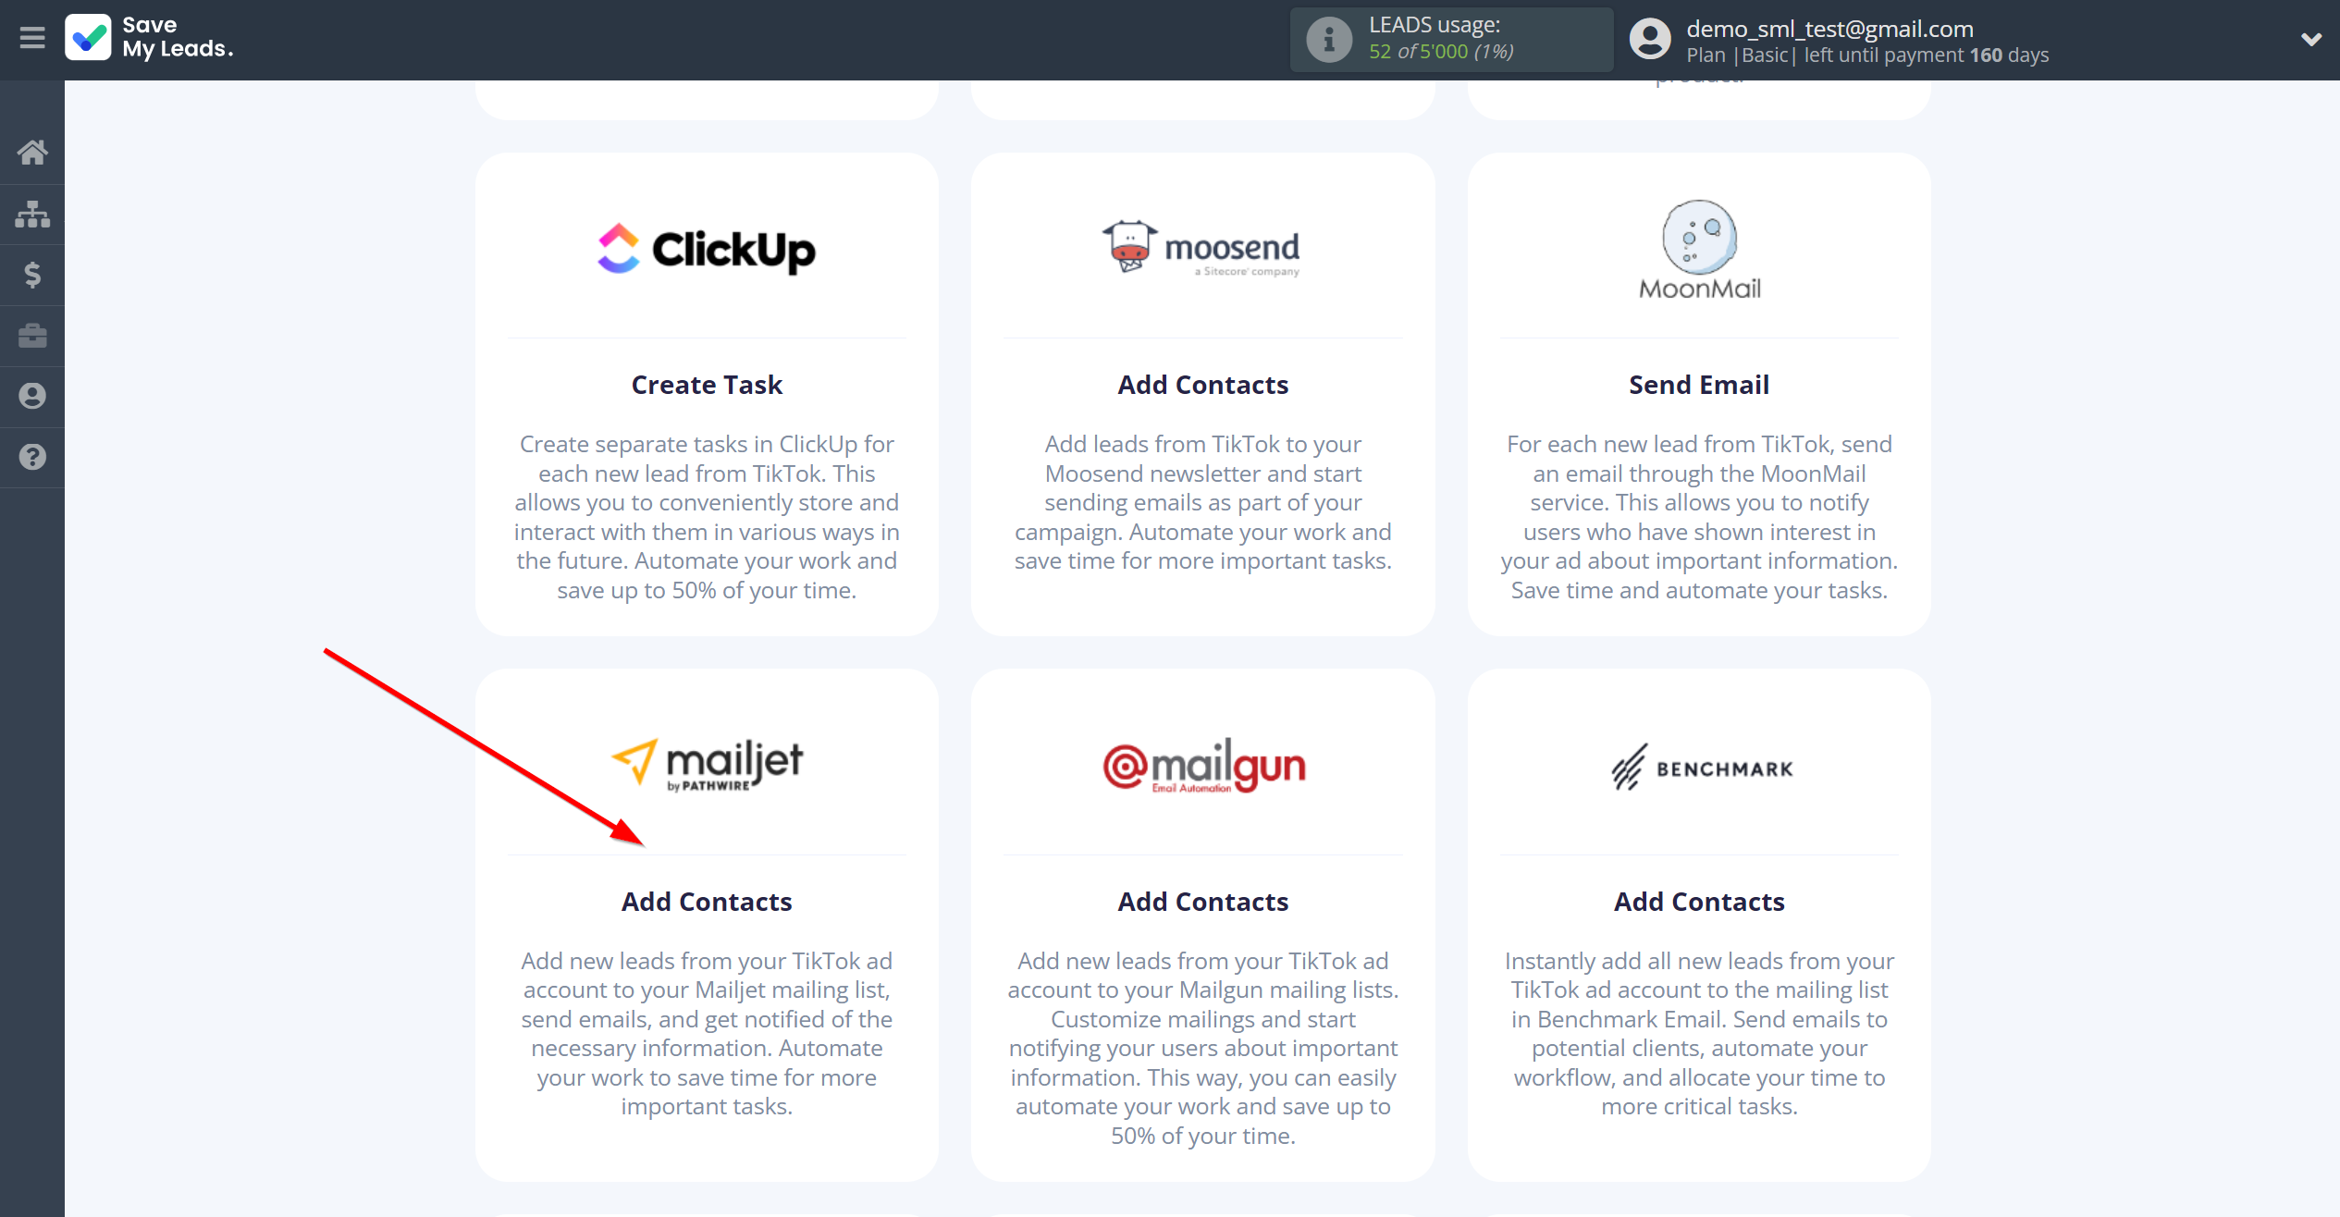Image resolution: width=2340 pixels, height=1217 pixels.
Task: Select the MoonMail logo
Action: pyautogui.click(x=1699, y=250)
